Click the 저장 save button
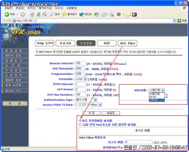Image resolution: width=189 pixels, height=152 pixels. 91,113
